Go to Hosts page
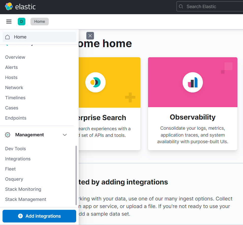Viewport: 243px width, 225px height. pyautogui.click(x=11, y=78)
